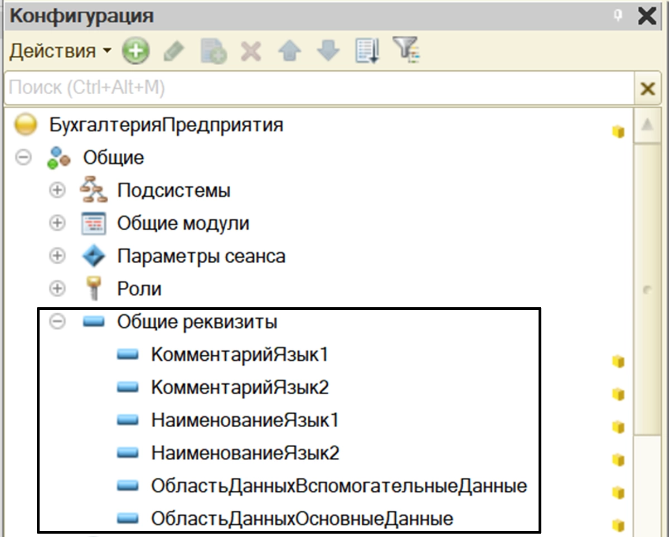The height and width of the screenshot is (537, 669).
Task: Select НаименованиеЯзык2 attribute
Action: point(245,454)
